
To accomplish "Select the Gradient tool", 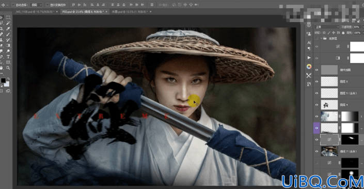I will 8,45.
